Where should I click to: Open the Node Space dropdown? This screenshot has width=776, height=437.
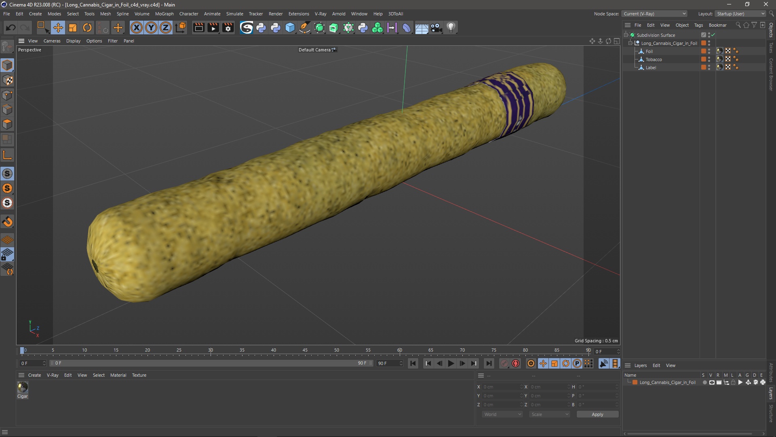pos(654,14)
